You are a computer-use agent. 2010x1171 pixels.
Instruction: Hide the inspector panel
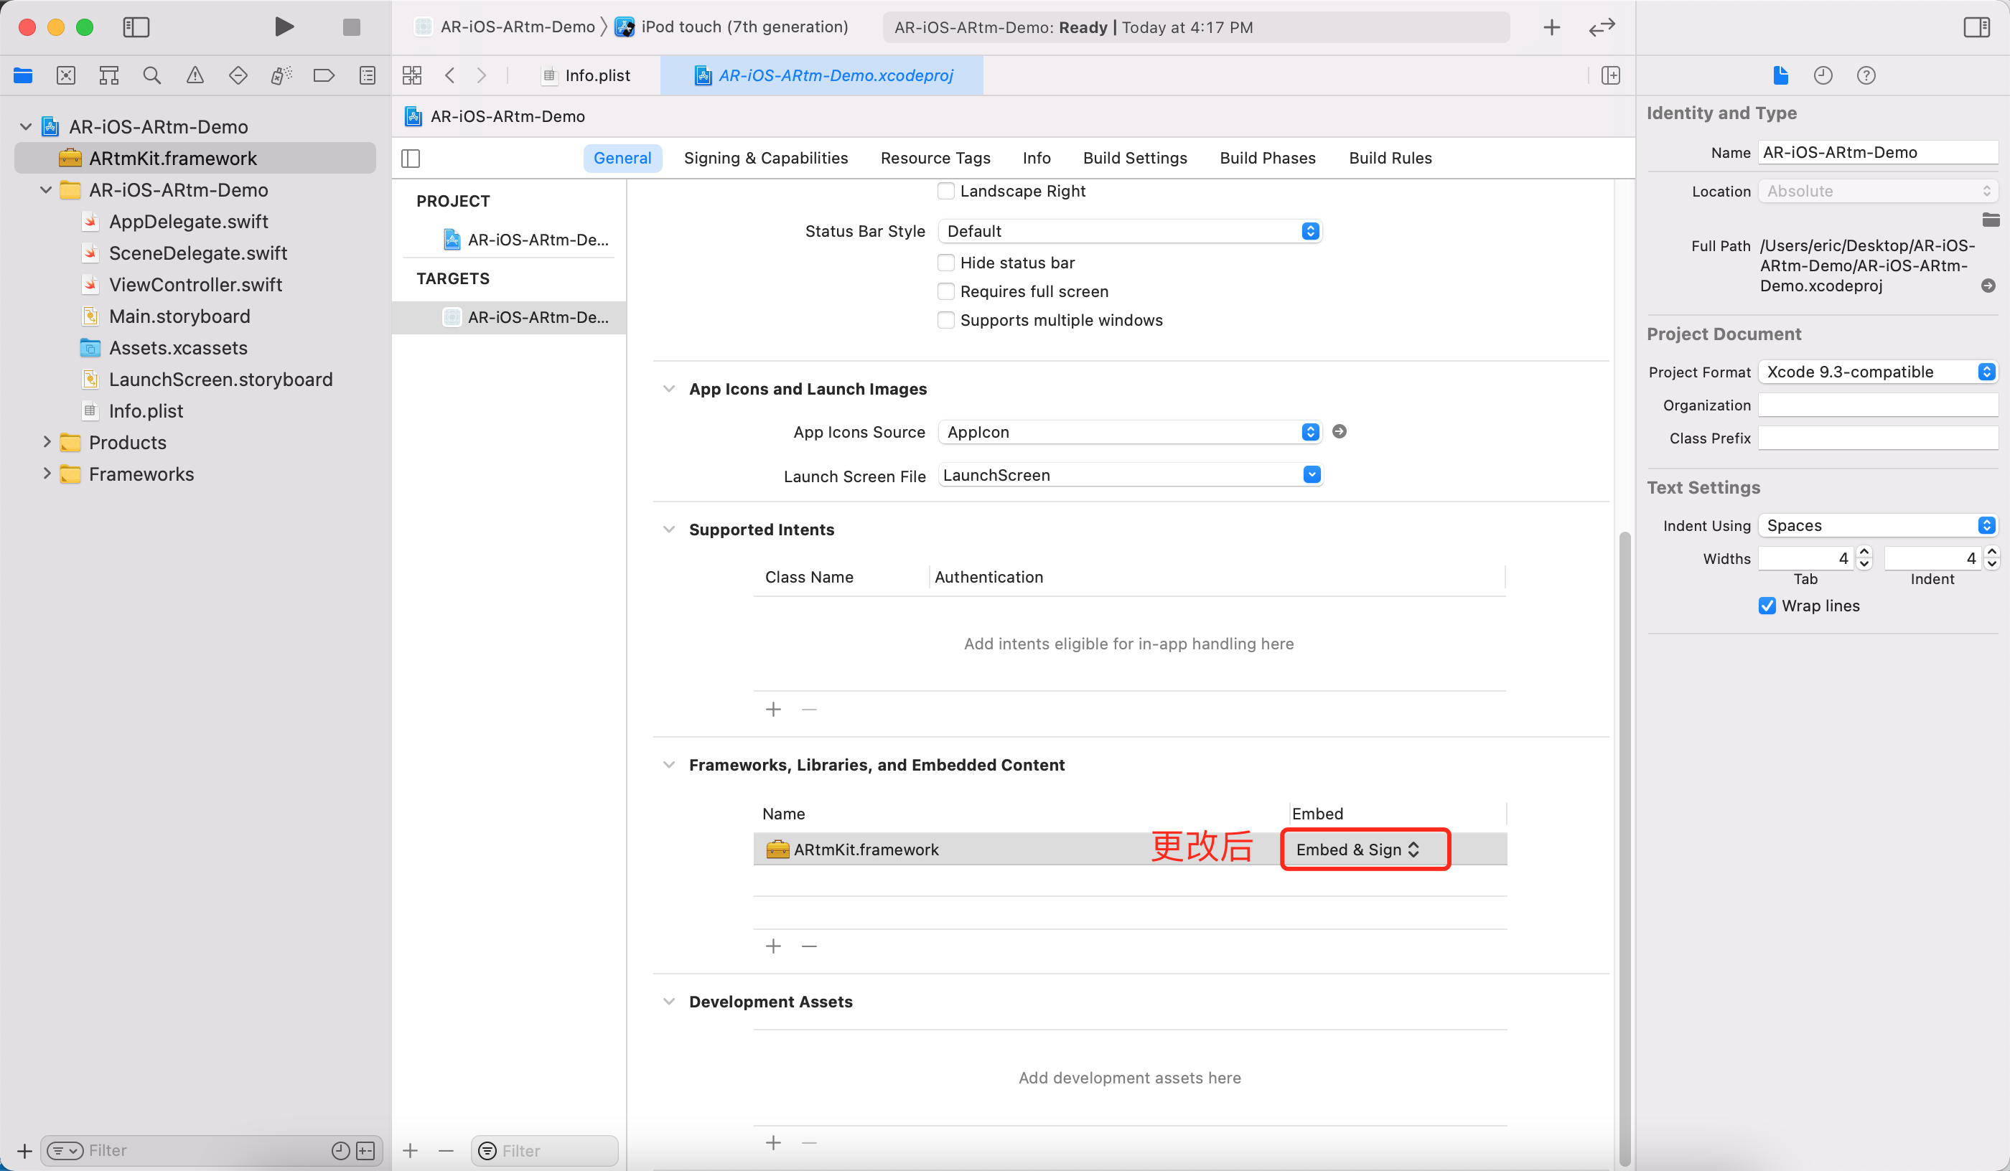point(1976,28)
